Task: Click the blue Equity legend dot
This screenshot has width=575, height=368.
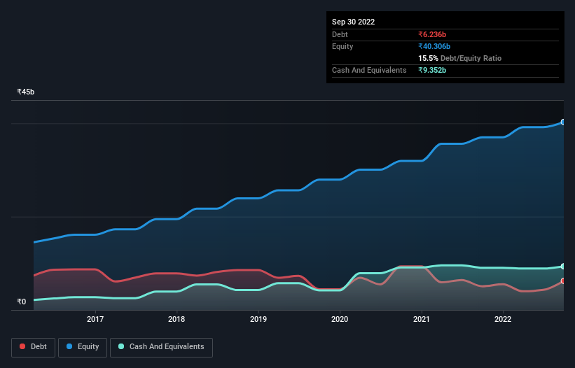Action: pyautogui.click(x=69, y=346)
